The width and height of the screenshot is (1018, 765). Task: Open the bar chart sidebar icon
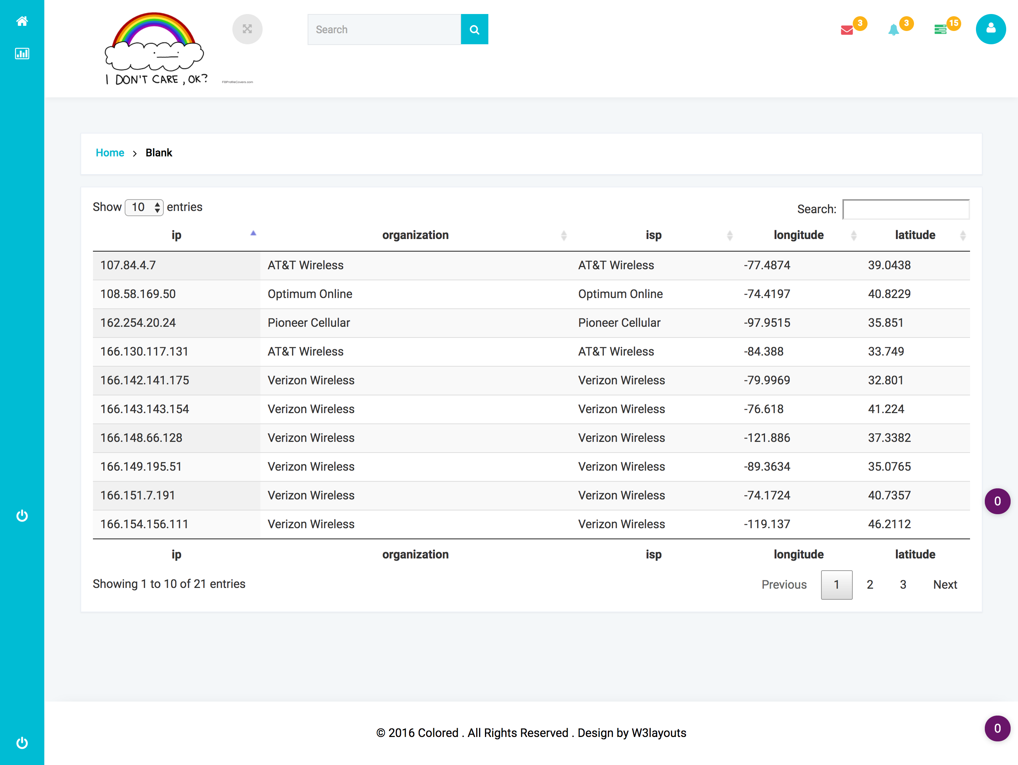(22, 54)
